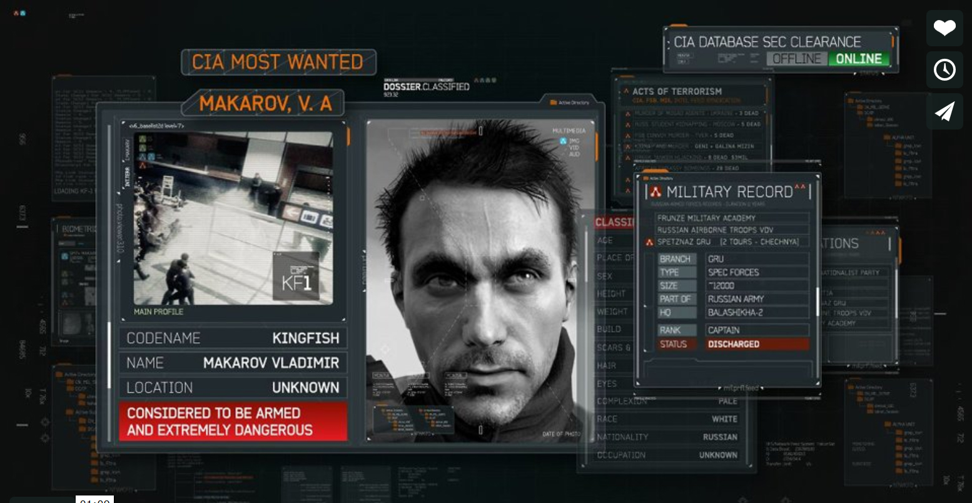
Task: Switch database clearance to ONLINE
Action: [x=859, y=59]
